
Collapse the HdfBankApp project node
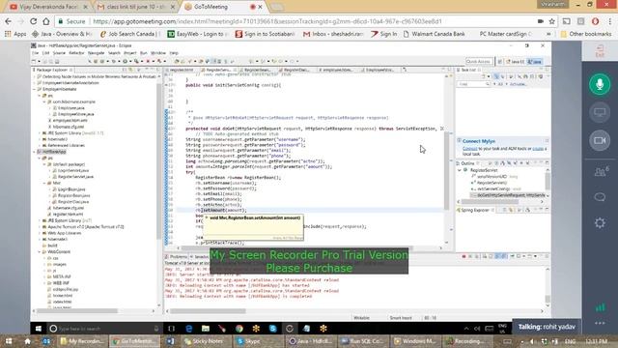tap(35, 152)
